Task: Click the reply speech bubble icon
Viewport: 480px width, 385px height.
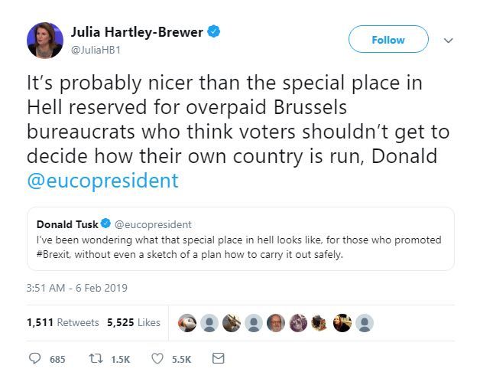Action: pyautogui.click(x=34, y=358)
